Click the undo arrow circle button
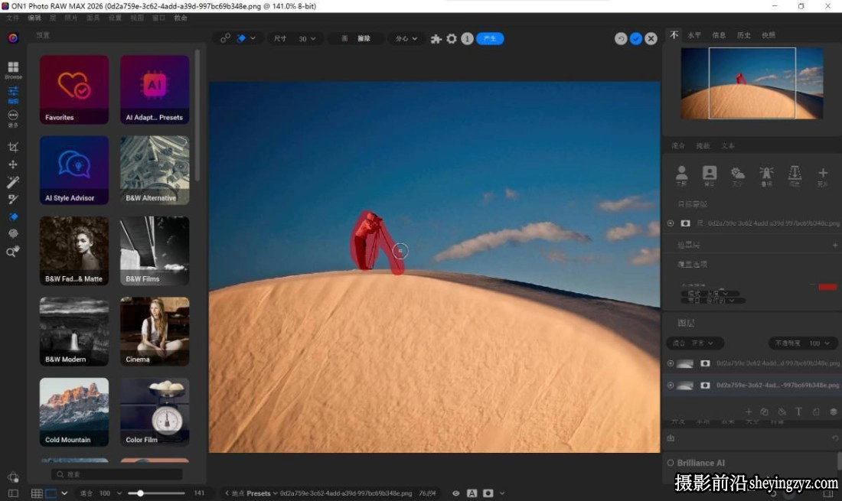Screen dimensions: 842x501 coord(621,38)
